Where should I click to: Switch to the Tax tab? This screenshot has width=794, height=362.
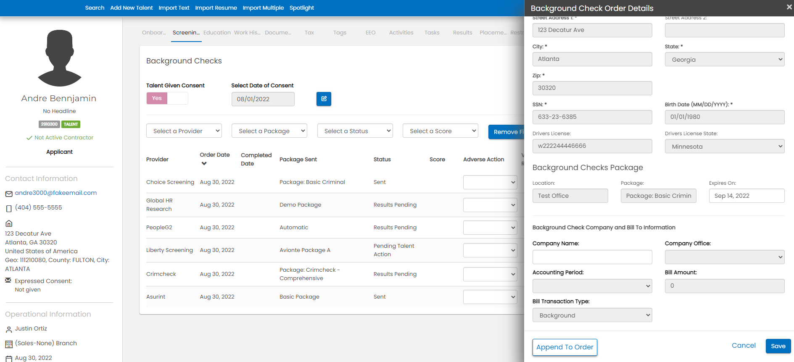tap(309, 32)
